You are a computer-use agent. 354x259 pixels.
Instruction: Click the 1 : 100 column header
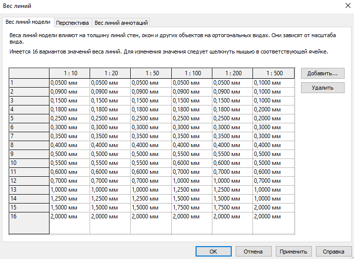click(192, 73)
